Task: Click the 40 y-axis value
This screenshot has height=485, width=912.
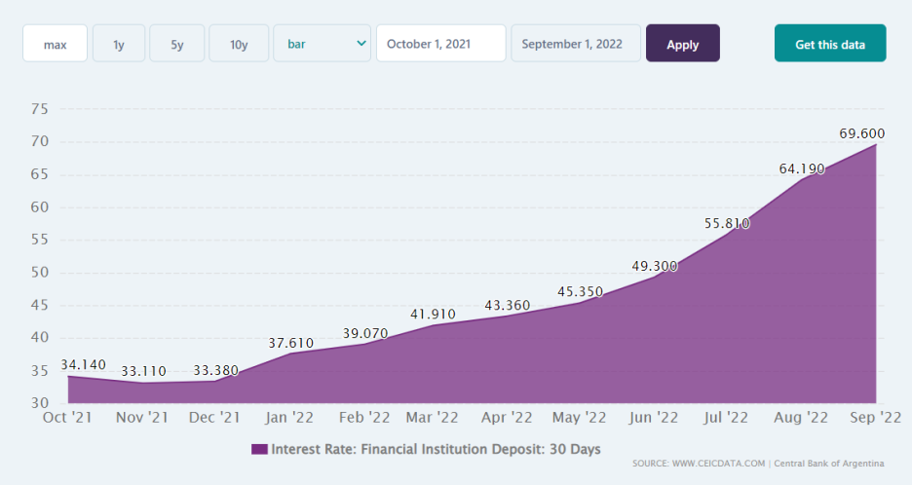Action: pyautogui.click(x=40, y=337)
